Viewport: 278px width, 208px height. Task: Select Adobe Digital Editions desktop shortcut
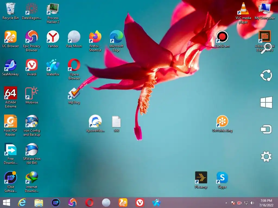coord(264,41)
